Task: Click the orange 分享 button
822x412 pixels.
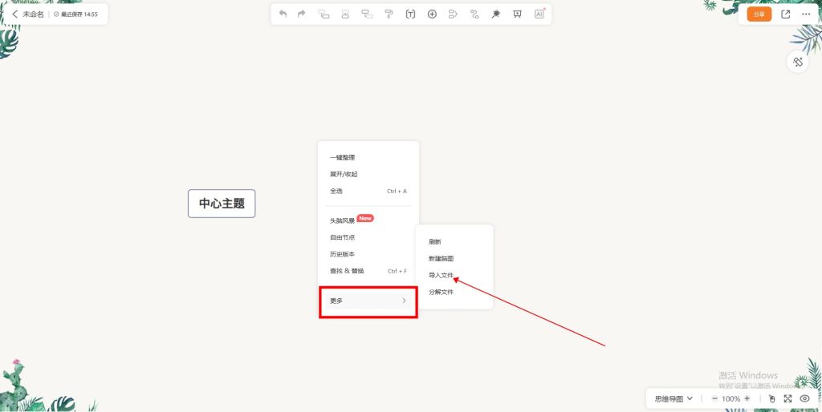Action: tap(759, 14)
